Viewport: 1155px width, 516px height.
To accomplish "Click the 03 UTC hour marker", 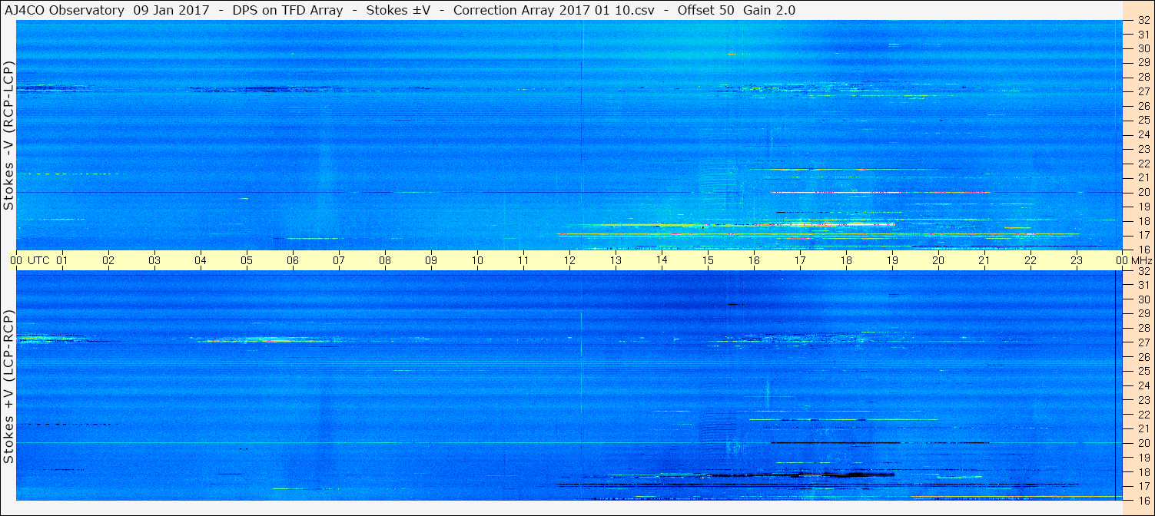I will 154,260.
